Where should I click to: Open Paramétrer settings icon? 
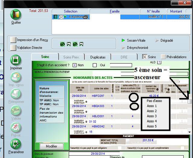point(16,144)
